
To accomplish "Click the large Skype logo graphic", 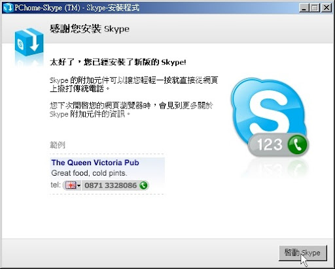I will pyautogui.click(x=268, y=111).
